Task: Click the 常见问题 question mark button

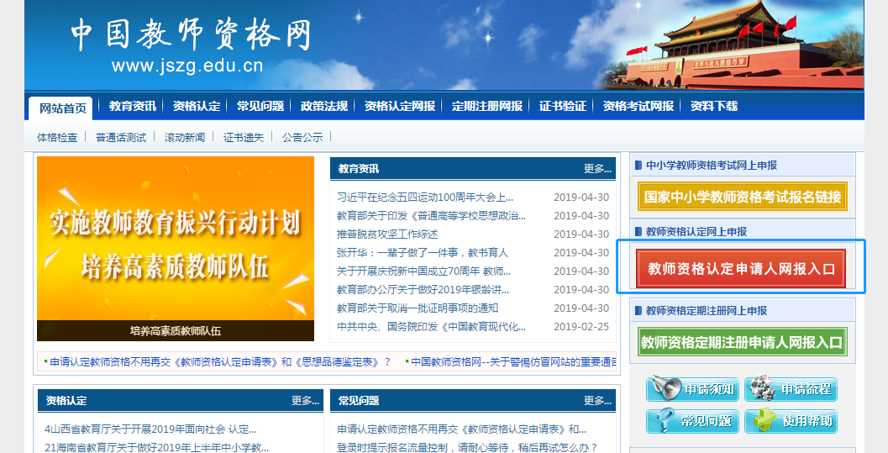Action: point(692,421)
